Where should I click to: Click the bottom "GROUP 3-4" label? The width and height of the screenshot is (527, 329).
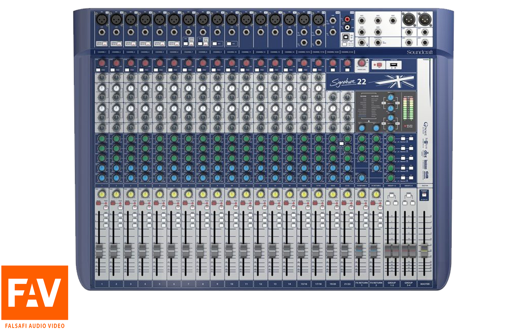pos(408,284)
